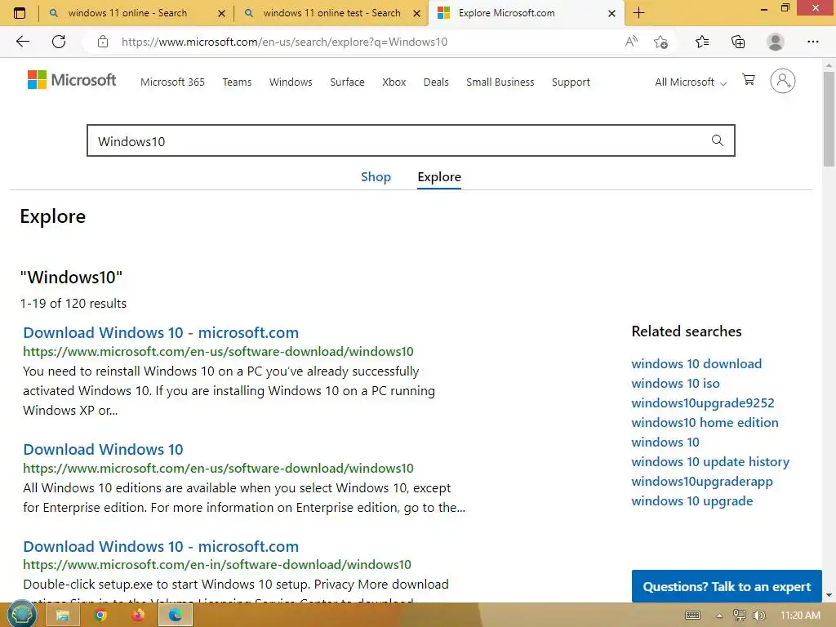Click the Microsoft logo
This screenshot has width=836, height=627.
[72, 80]
